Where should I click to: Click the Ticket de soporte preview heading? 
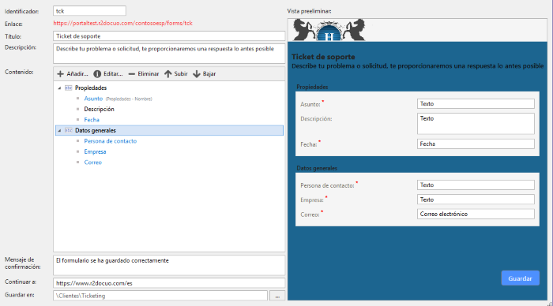pos(323,57)
